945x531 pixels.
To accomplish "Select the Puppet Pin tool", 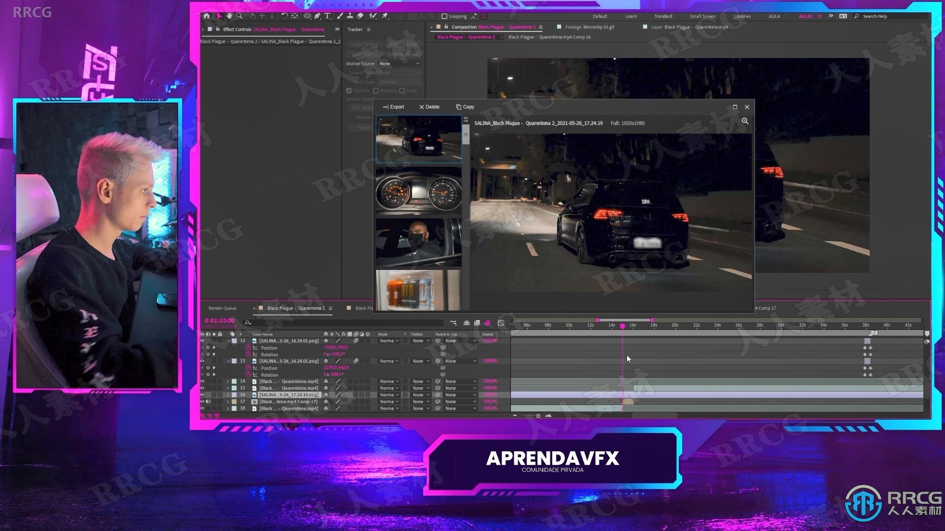I will (x=385, y=16).
